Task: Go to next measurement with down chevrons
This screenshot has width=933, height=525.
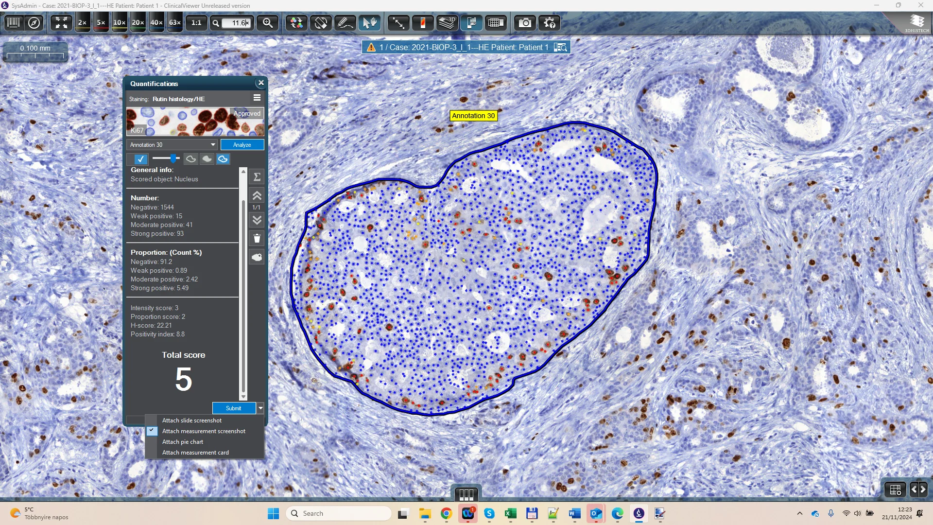Action: (257, 220)
